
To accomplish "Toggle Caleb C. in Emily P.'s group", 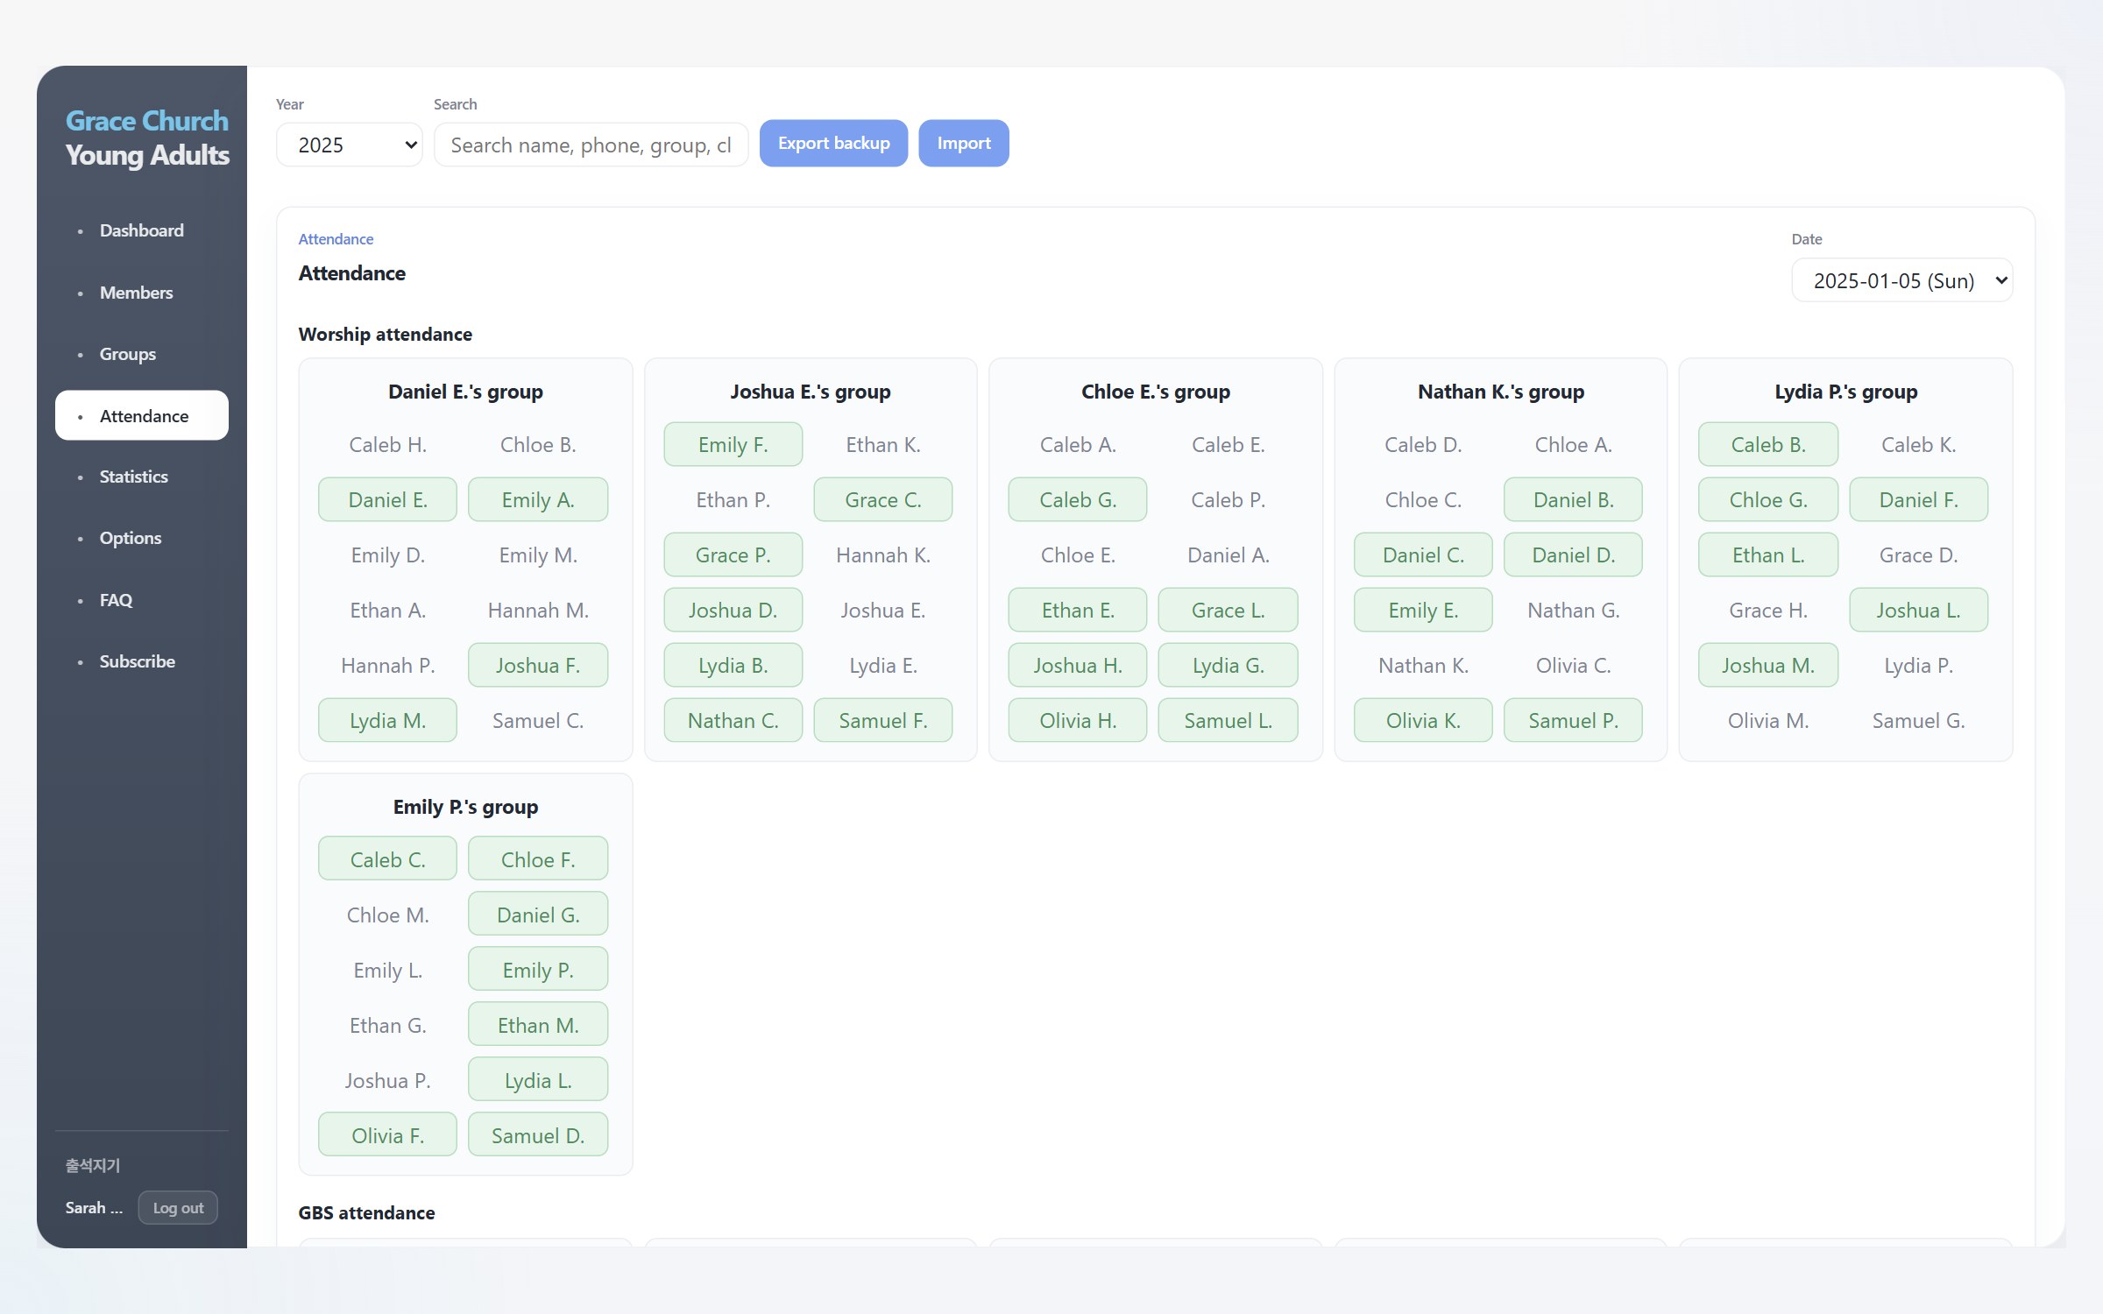I will tap(387, 860).
